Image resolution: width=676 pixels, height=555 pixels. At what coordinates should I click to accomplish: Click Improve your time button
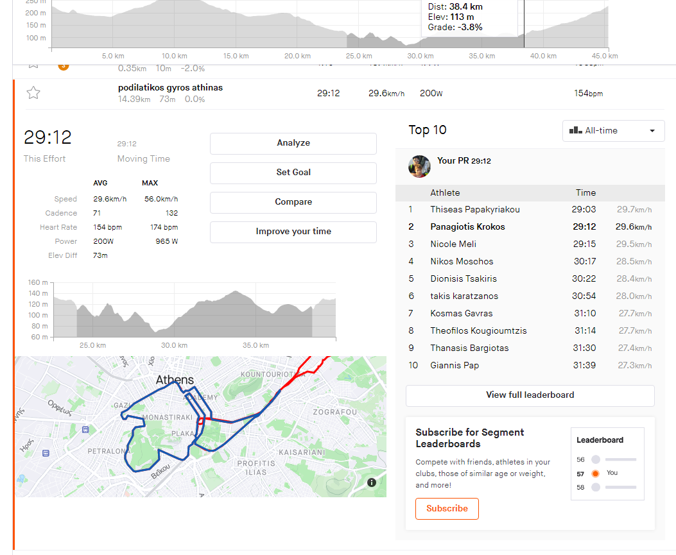pyautogui.click(x=293, y=232)
